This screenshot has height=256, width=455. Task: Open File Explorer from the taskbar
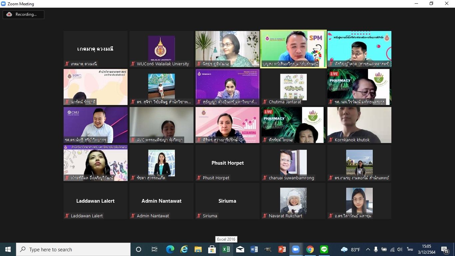(198, 249)
